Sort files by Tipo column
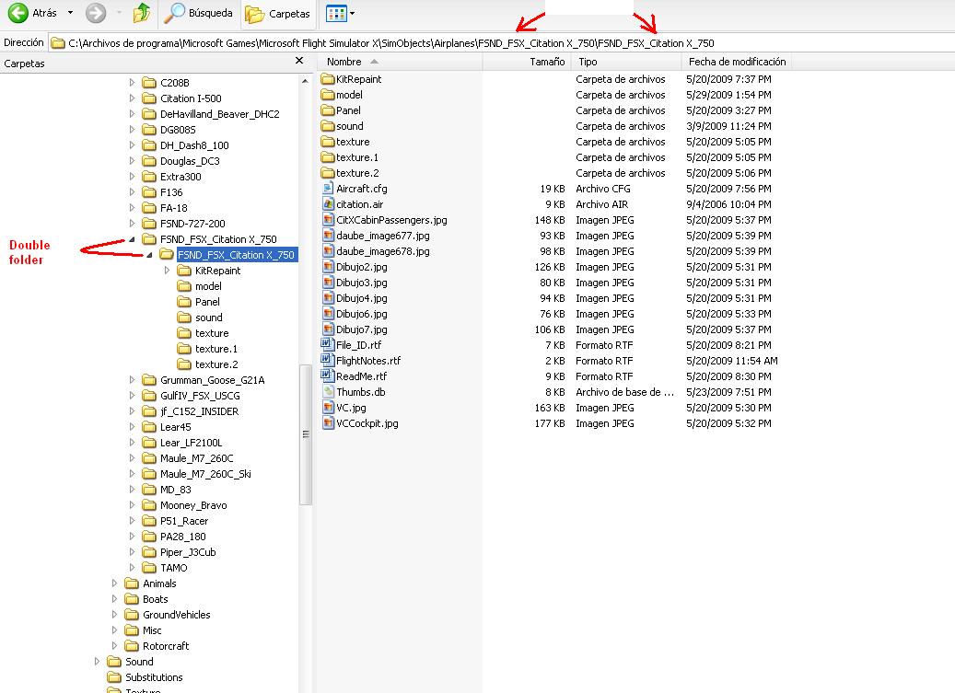 [x=626, y=62]
